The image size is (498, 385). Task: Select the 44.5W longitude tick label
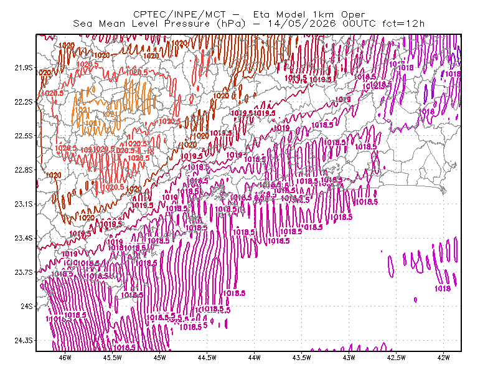point(207,358)
